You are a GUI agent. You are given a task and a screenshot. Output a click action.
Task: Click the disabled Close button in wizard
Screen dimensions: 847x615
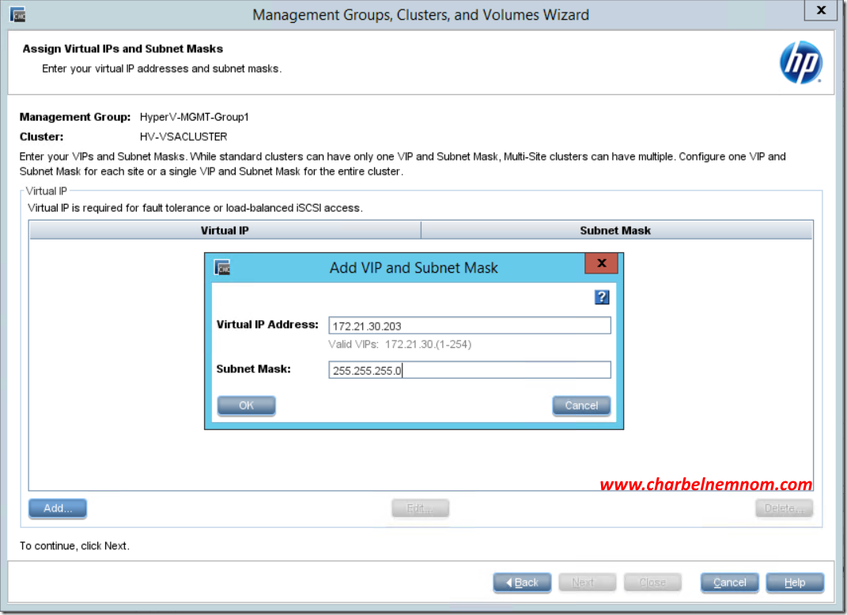click(x=652, y=583)
